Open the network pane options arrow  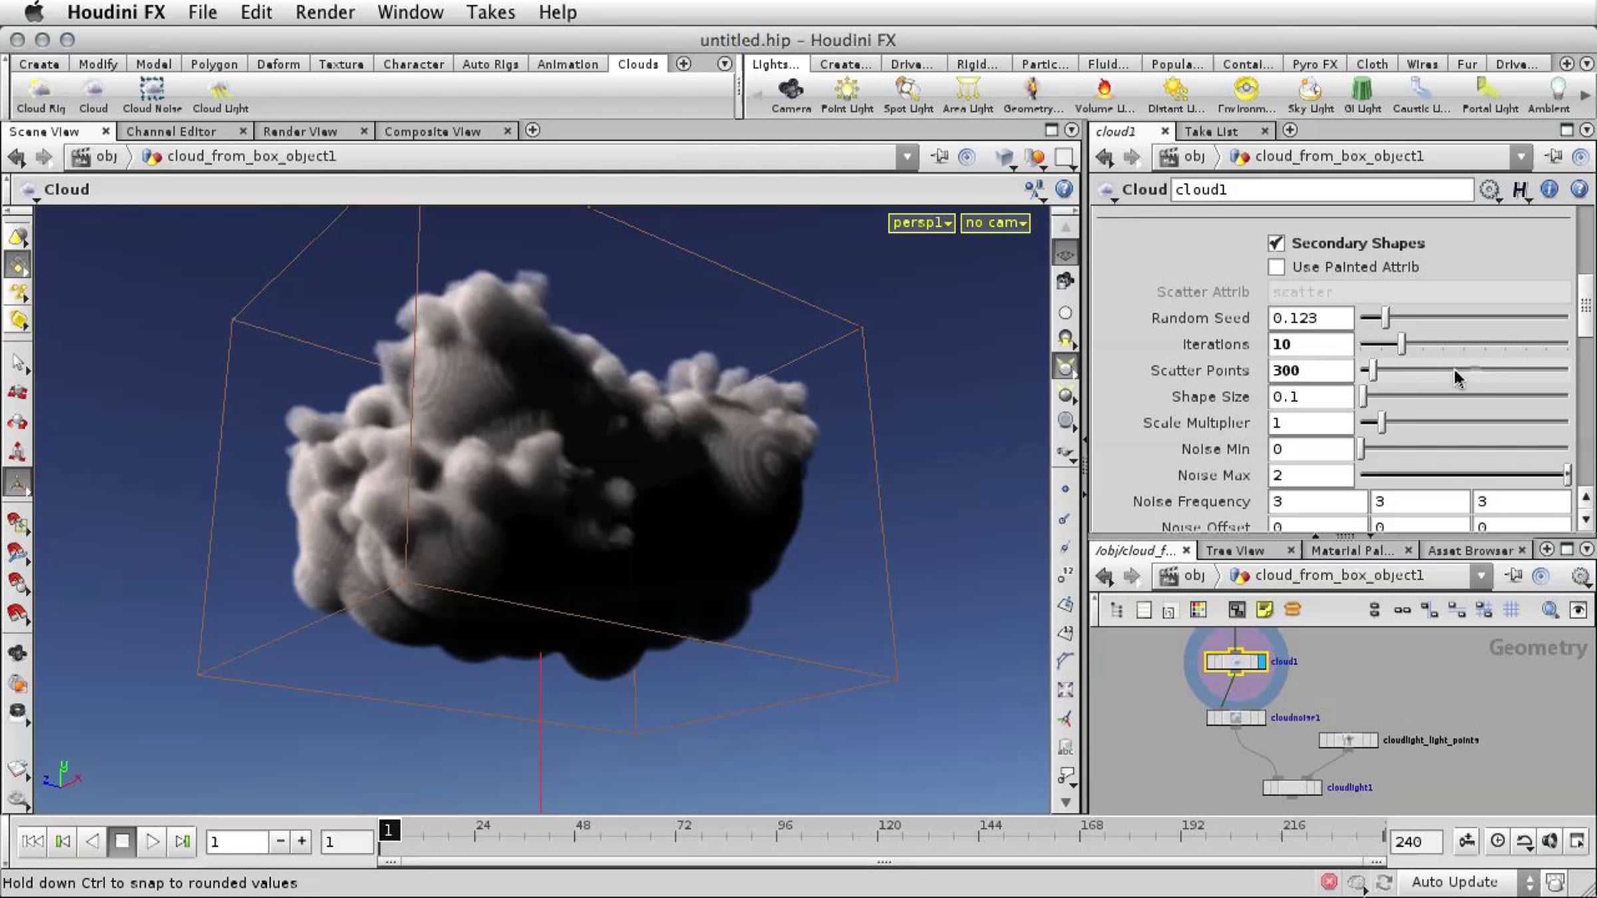pos(1587,549)
